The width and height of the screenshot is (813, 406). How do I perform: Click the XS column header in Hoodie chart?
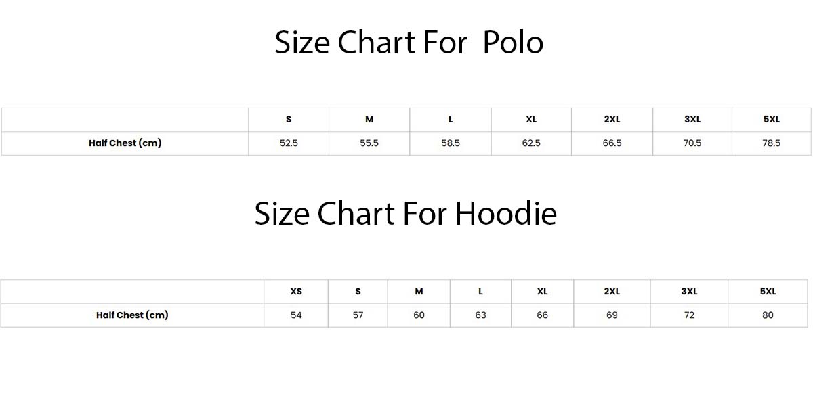point(296,292)
